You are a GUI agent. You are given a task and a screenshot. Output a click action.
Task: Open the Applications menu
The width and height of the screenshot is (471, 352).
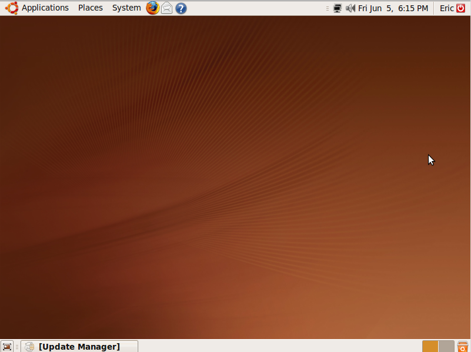tap(45, 8)
